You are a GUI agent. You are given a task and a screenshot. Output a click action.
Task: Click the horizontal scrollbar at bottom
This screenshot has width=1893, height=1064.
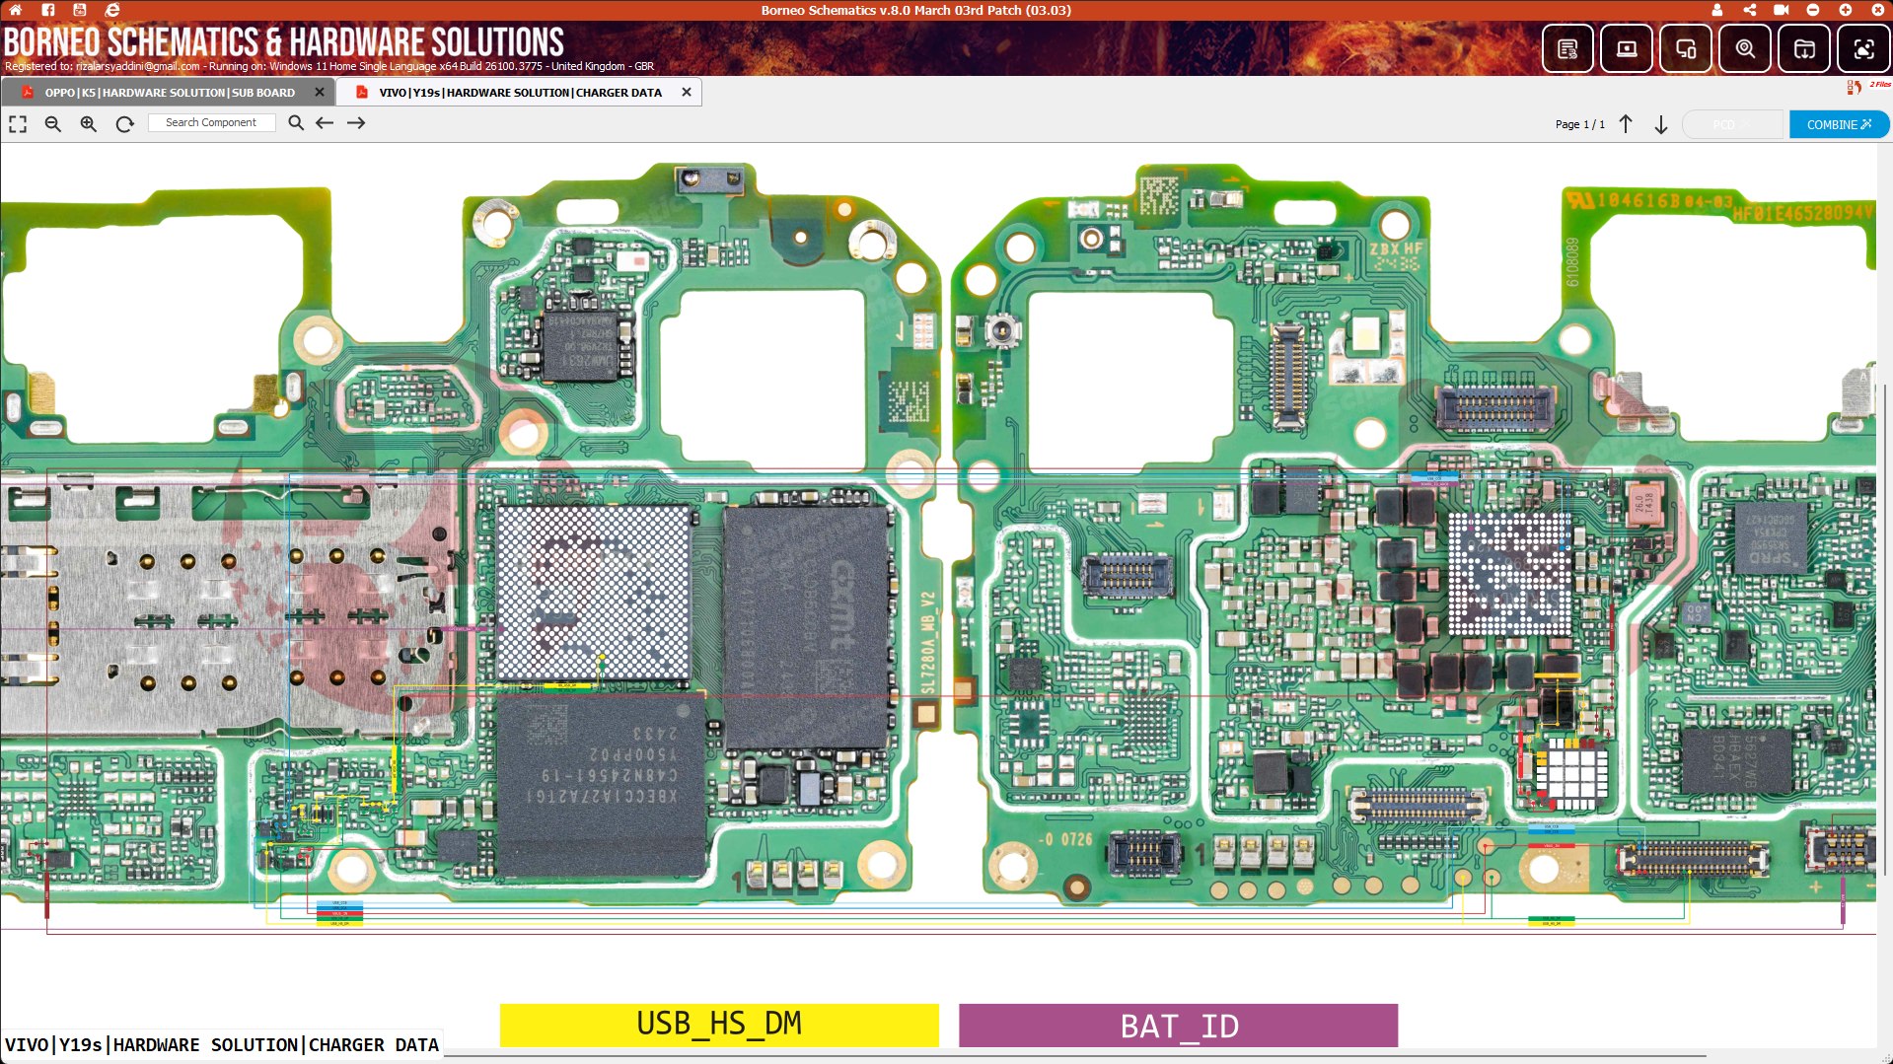(x=1075, y=1056)
